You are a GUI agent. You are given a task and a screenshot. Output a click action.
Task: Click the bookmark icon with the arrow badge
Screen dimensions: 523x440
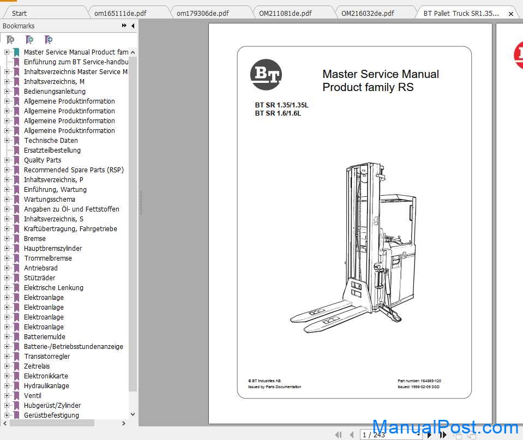[x=49, y=40]
